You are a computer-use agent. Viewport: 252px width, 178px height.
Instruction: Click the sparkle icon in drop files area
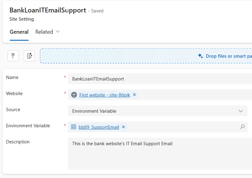(201, 56)
